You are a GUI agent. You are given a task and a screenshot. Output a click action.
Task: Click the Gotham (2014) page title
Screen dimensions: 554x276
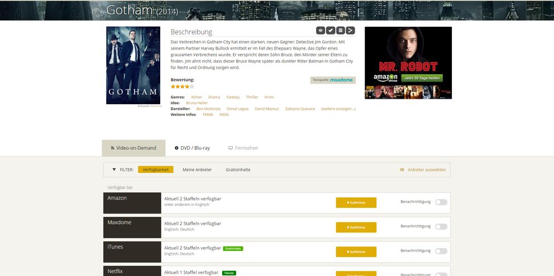coord(142,10)
